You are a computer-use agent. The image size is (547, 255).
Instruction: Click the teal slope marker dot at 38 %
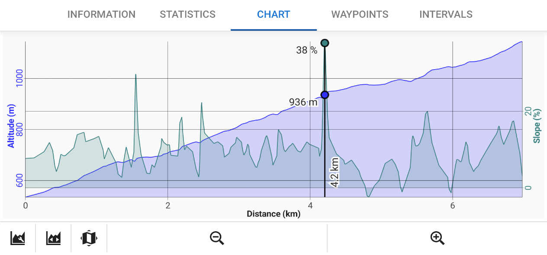(x=325, y=43)
